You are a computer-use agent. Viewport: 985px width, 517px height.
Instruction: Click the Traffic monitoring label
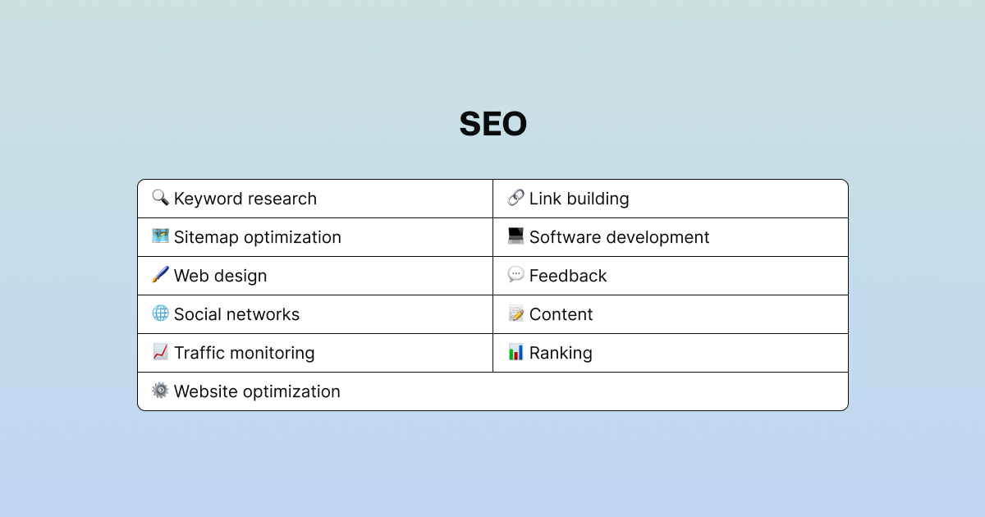(244, 353)
